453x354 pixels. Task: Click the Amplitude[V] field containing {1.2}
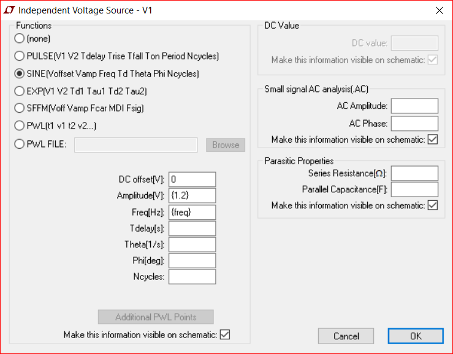pyautogui.click(x=192, y=195)
